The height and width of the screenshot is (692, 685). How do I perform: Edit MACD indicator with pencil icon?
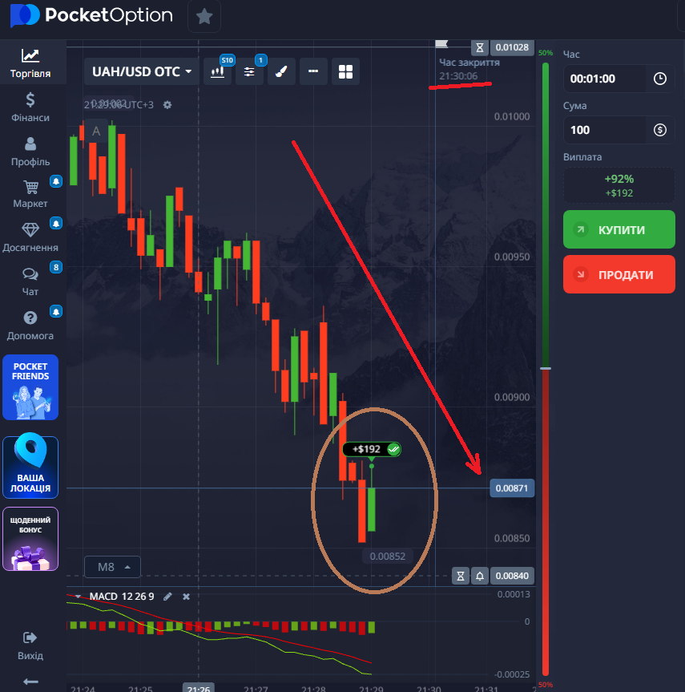(x=167, y=597)
